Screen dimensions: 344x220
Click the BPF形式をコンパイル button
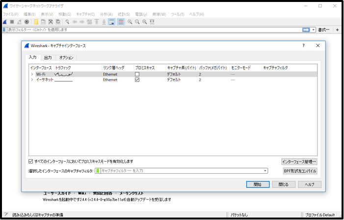pos(300,171)
